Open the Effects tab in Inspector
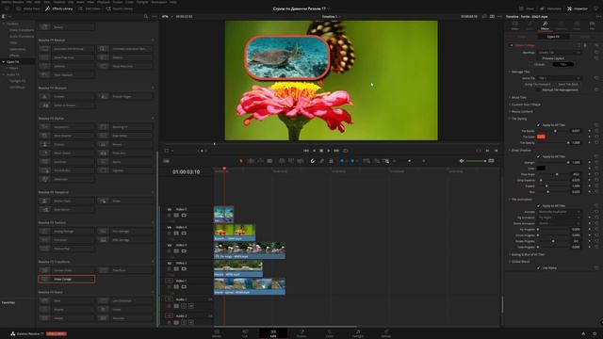Viewport: 603px width, 339px height. [x=545, y=25]
